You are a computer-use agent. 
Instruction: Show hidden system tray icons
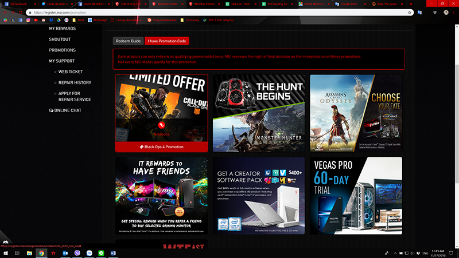click(x=395, y=253)
